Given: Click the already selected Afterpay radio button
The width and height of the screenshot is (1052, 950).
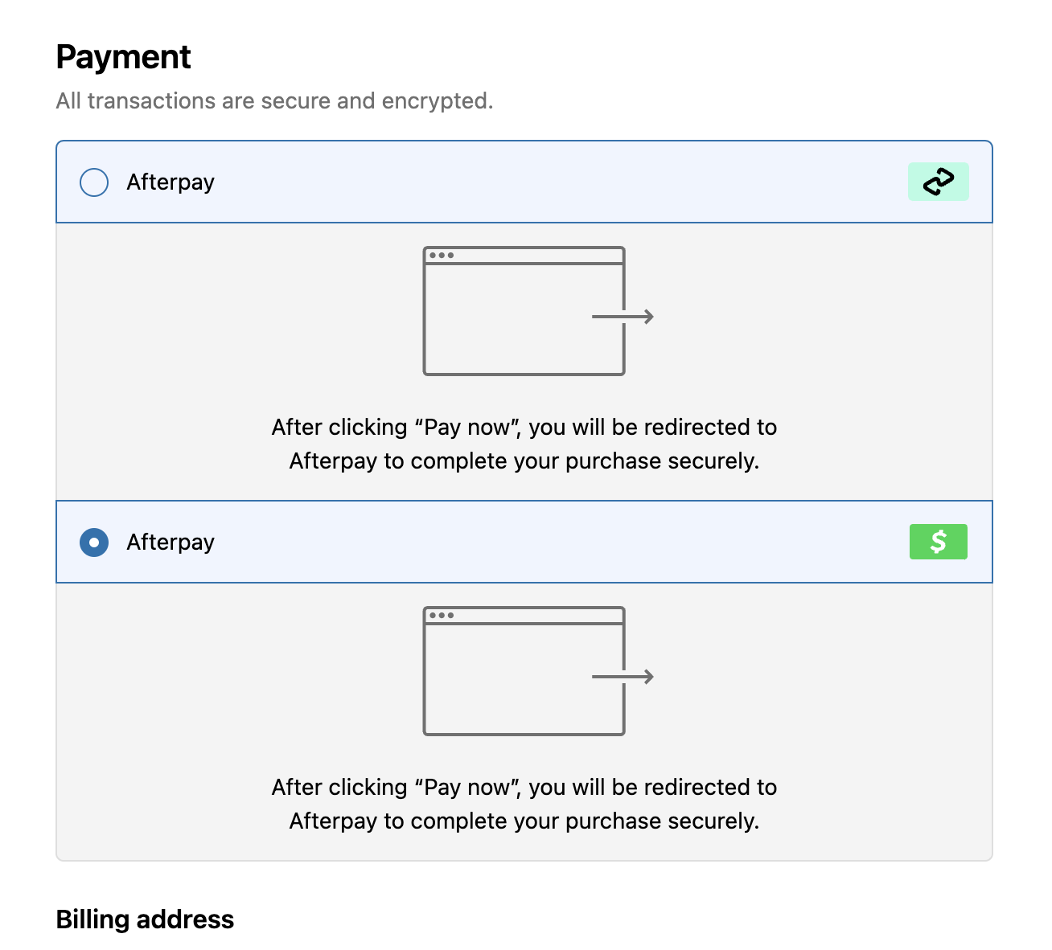Looking at the screenshot, I should pyautogui.click(x=94, y=543).
